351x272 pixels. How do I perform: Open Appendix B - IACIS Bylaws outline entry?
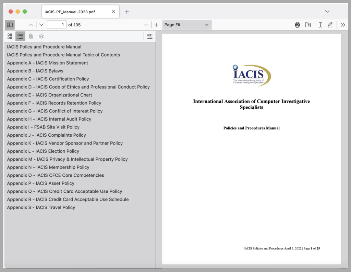35,71
